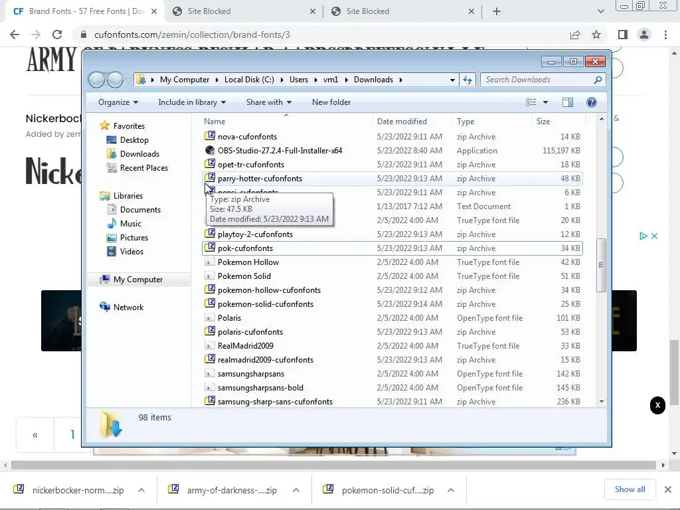The height and width of the screenshot is (510, 680).
Task: Sort by the Date modified column
Action: (x=412, y=122)
